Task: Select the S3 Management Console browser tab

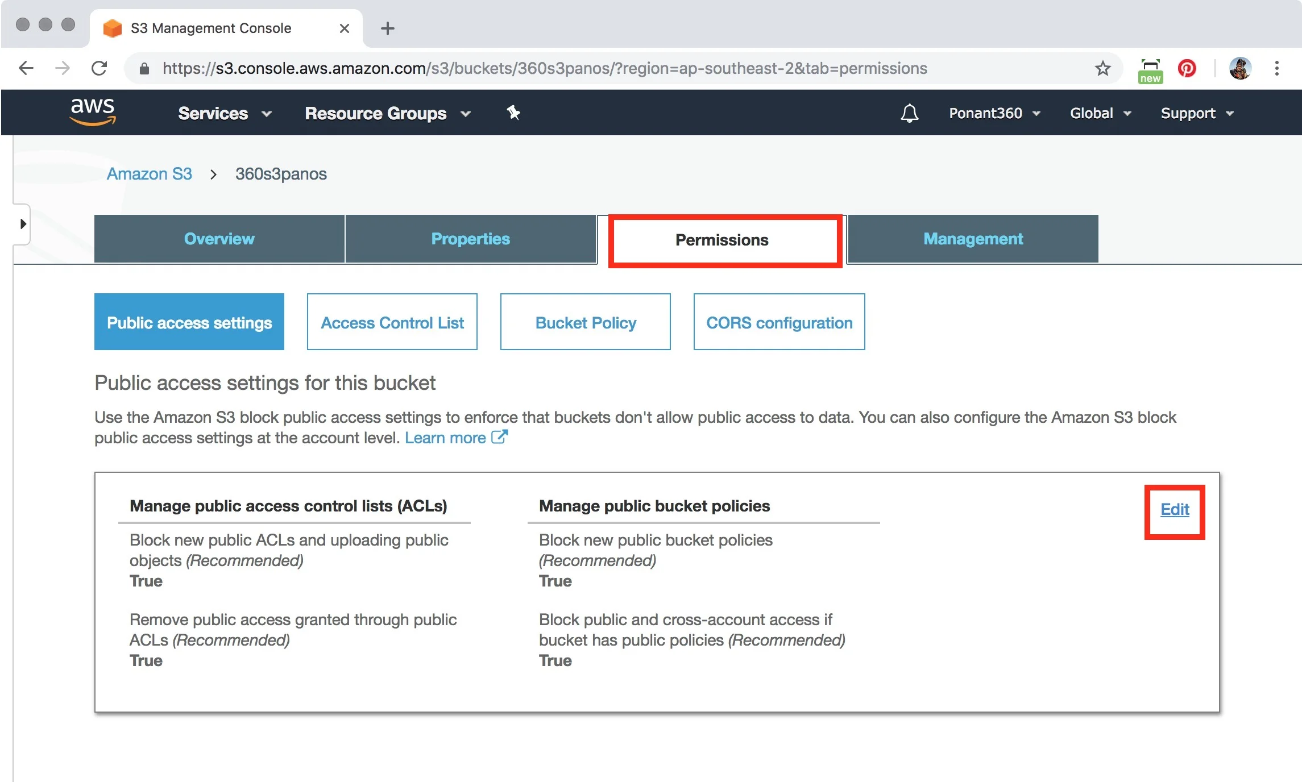Action: (x=226, y=28)
